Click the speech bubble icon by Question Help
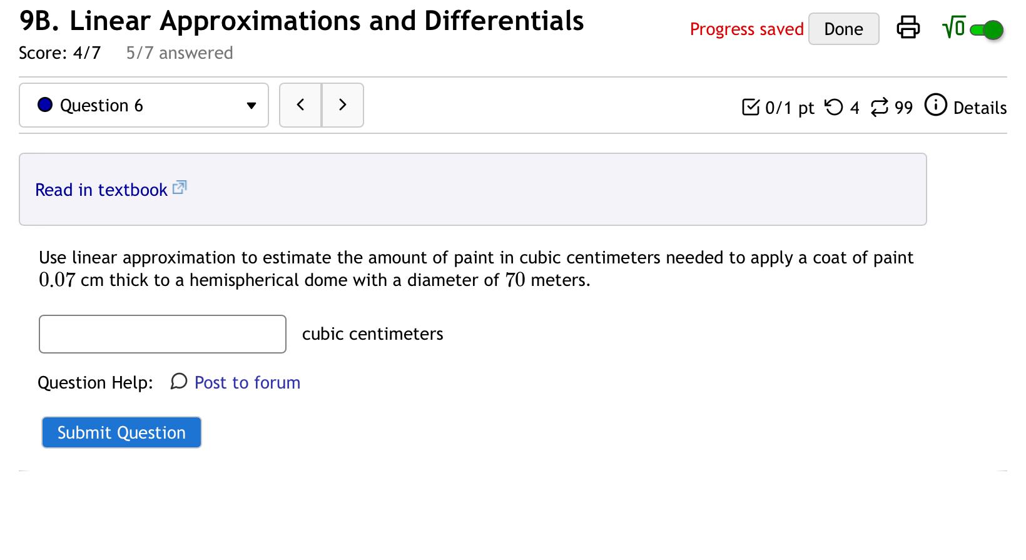This screenshot has height=560, width=1026. pyautogui.click(x=178, y=382)
